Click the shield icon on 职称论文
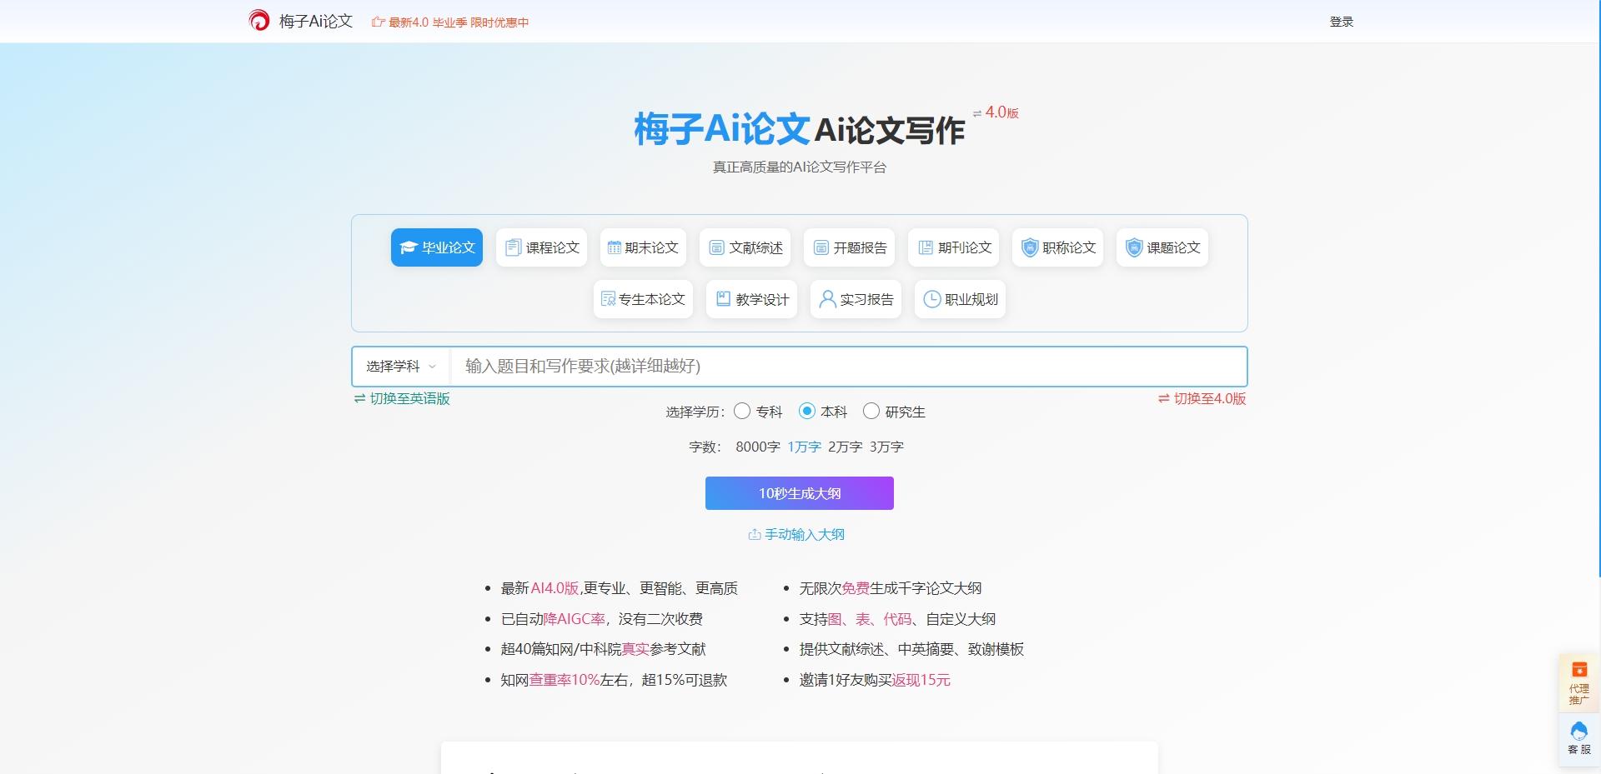This screenshot has height=774, width=1601. [1030, 247]
